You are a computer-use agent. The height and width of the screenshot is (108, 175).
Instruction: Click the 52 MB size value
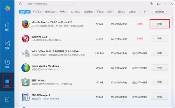(99, 24)
